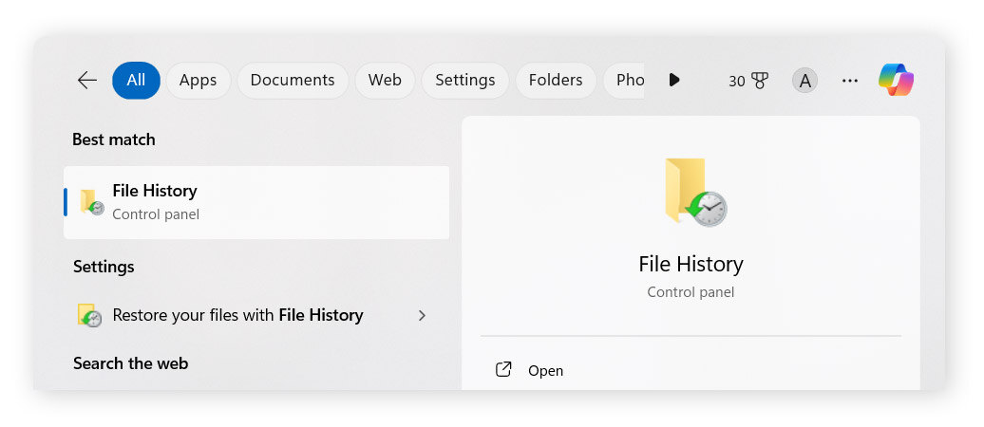
Task: Click the File History folder icon in Best match
Action: tap(91, 202)
